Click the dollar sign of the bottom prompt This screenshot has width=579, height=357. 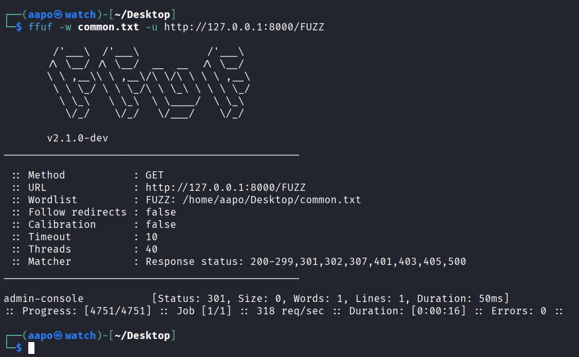(19, 348)
